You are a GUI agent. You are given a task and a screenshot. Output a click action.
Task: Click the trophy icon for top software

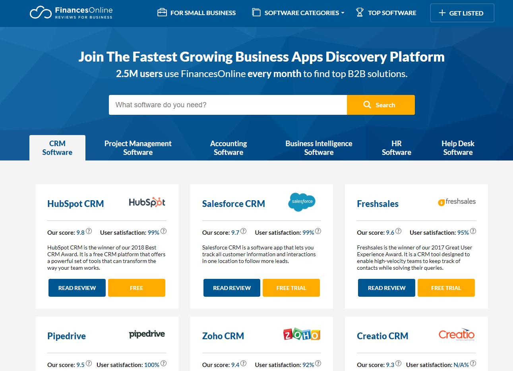coord(360,12)
